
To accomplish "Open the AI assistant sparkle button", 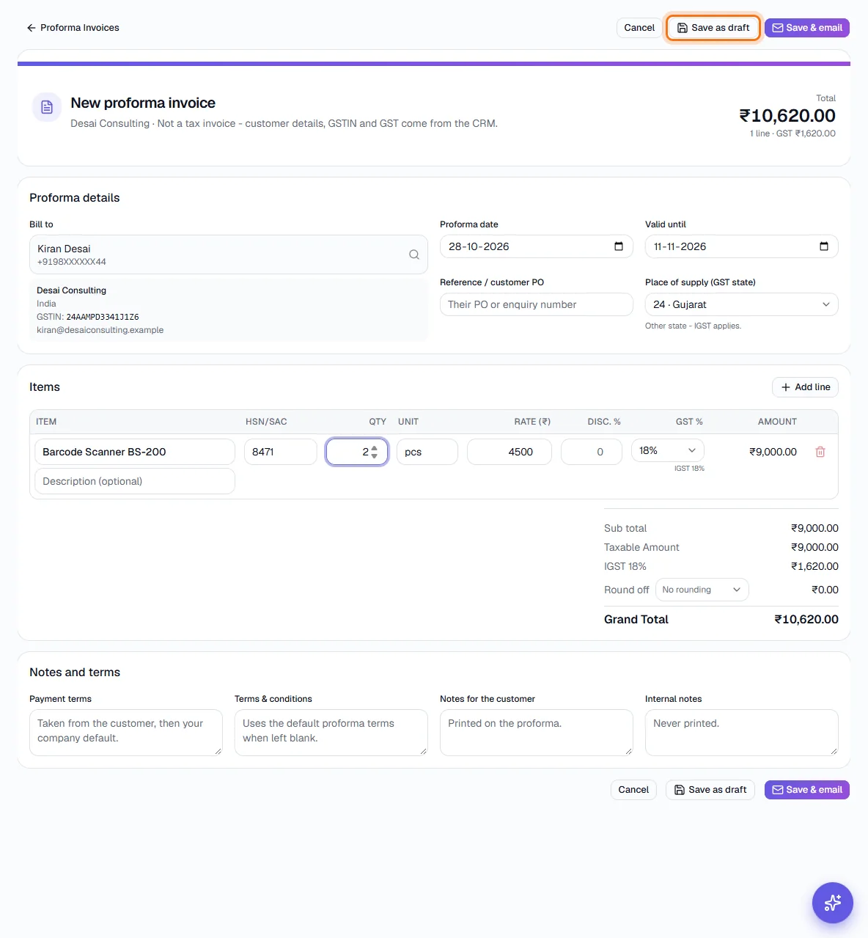I will pos(833,903).
